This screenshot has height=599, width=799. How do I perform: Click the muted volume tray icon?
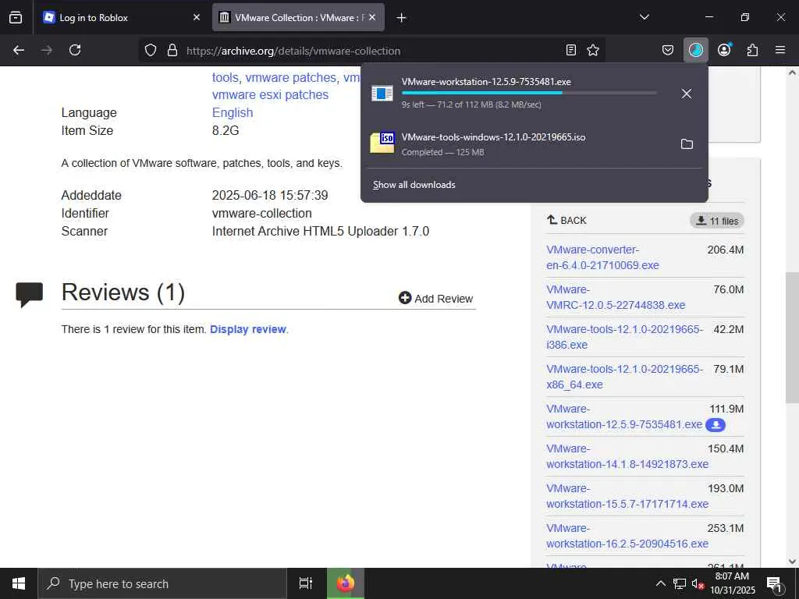click(x=697, y=583)
